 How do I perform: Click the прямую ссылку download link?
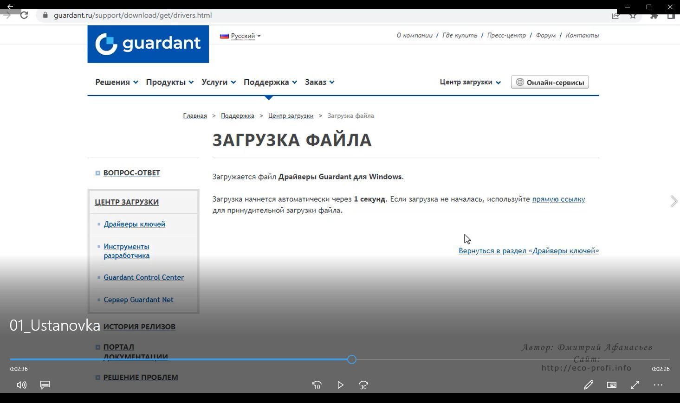tap(558, 199)
